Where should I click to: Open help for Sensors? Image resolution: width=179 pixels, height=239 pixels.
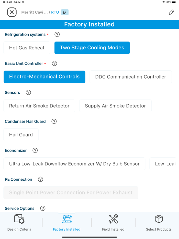(28, 92)
